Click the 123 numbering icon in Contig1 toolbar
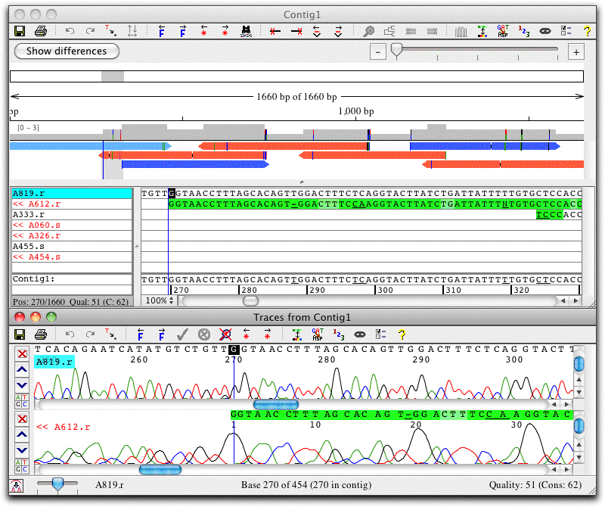Image resolution: width=605 pixels, height=507 pixels. pos(523,31)
